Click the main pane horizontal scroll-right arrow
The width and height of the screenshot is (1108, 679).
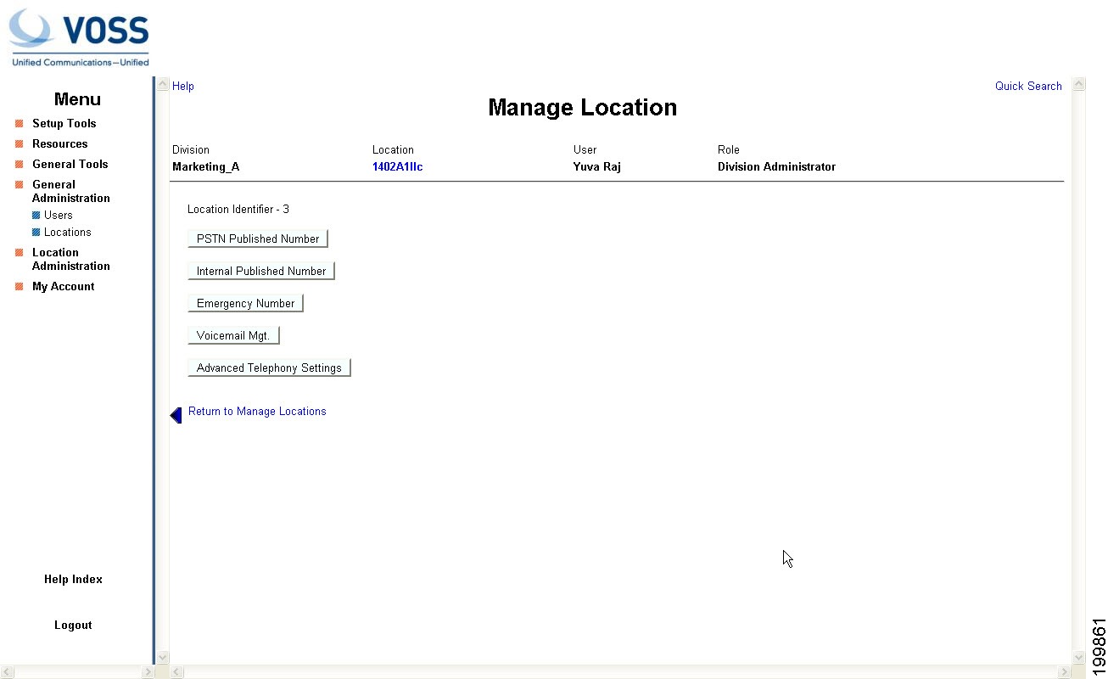(x=1065, y=672)
